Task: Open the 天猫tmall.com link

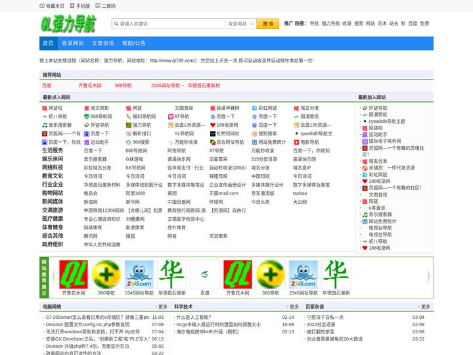Action: click(x=223, y=193)
